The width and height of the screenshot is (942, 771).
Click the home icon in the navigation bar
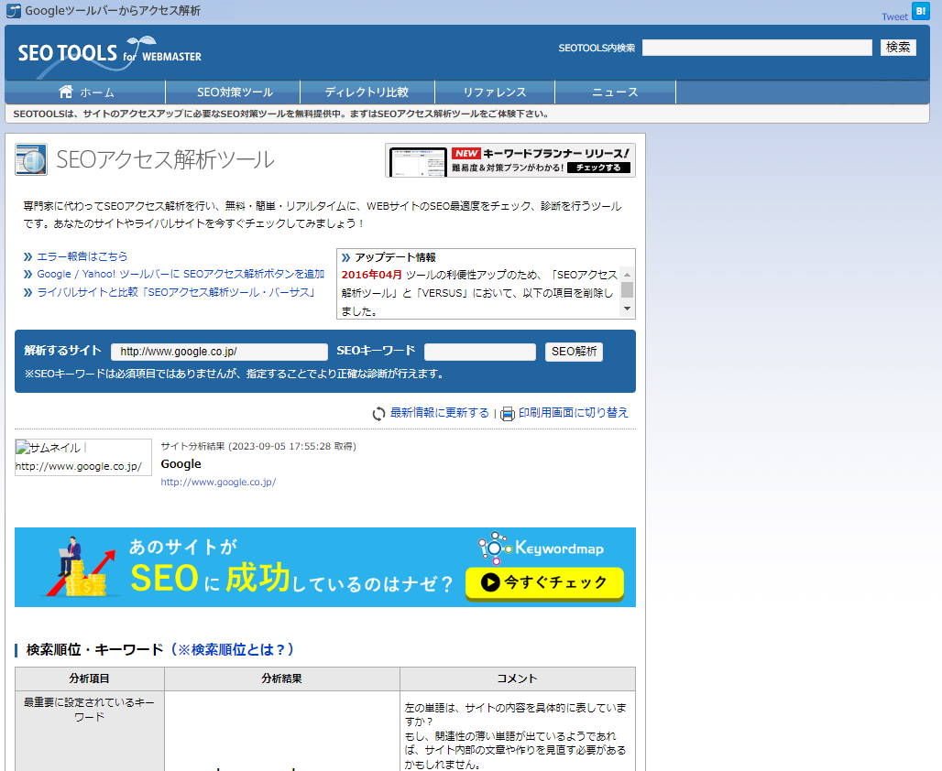click(64, 92)
